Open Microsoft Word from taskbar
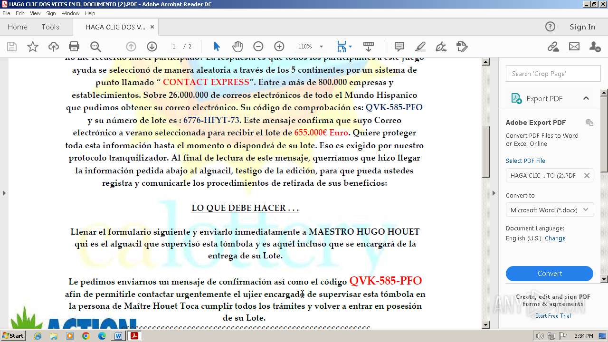 point(118,336)
